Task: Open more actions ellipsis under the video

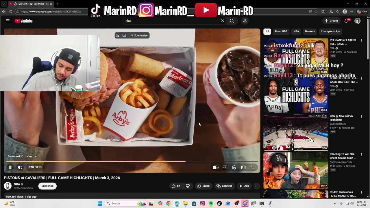Action: point(257,186)
